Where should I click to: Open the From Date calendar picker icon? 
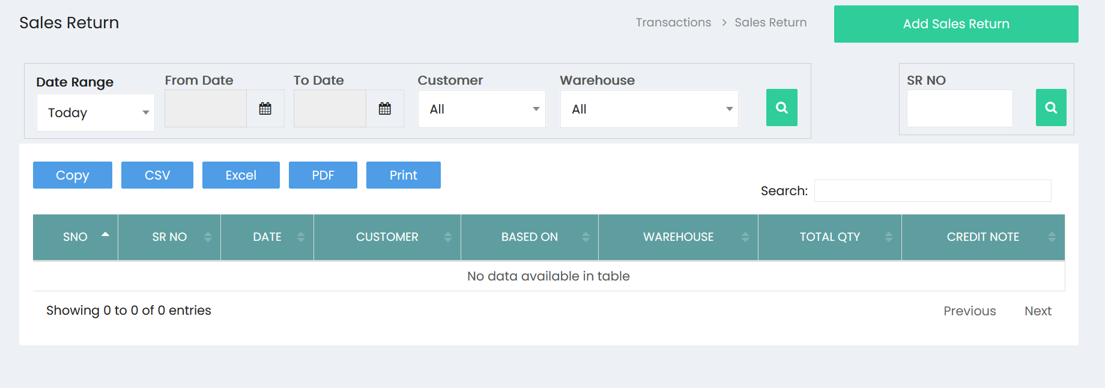[265, 109]
